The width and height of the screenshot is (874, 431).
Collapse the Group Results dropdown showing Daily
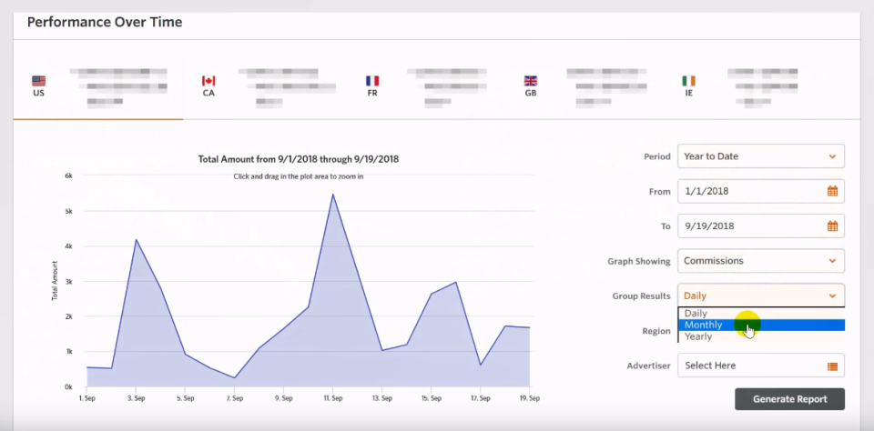click(x=761, y=296)
